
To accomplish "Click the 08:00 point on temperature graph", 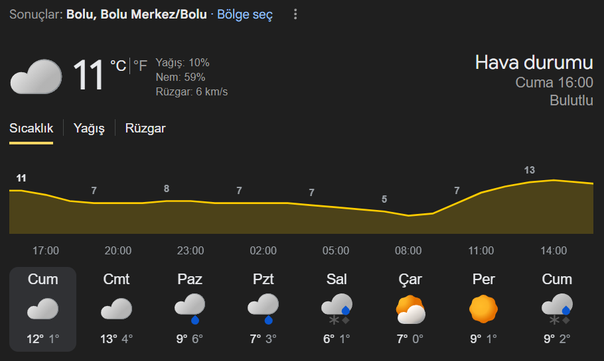I will (x=408, y=215).
